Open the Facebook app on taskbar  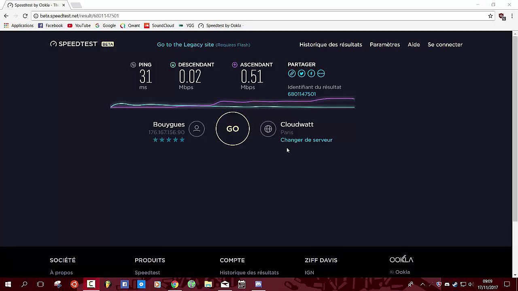tap(124, 285)
